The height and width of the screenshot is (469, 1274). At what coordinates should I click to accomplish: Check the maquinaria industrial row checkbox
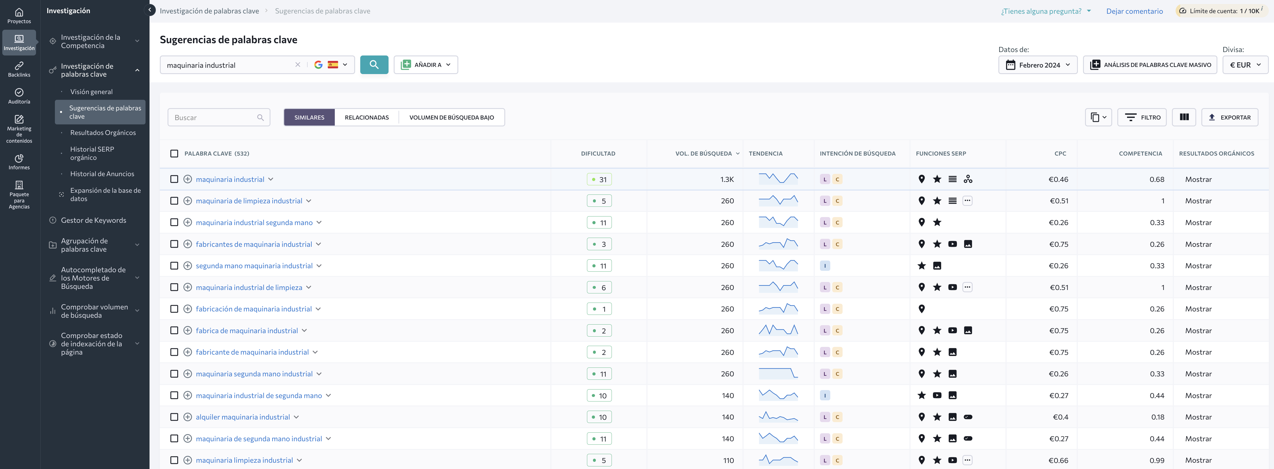[174, 179]
